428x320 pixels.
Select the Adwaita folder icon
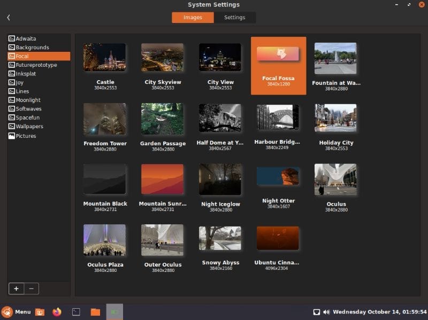click(x=11, y=38)
